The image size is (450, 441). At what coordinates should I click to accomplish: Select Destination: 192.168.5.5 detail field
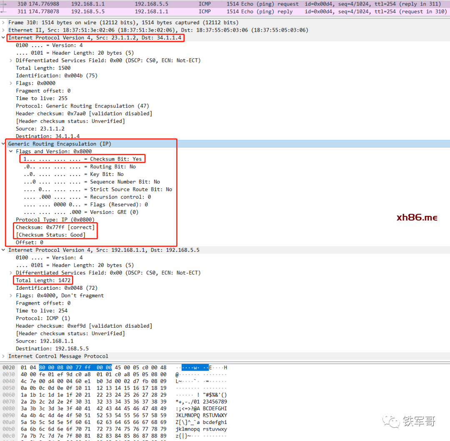click(52, 349)
